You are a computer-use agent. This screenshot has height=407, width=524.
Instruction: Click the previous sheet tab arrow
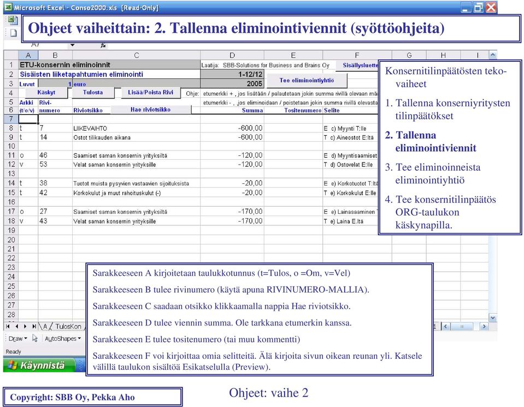pos(17,326)
